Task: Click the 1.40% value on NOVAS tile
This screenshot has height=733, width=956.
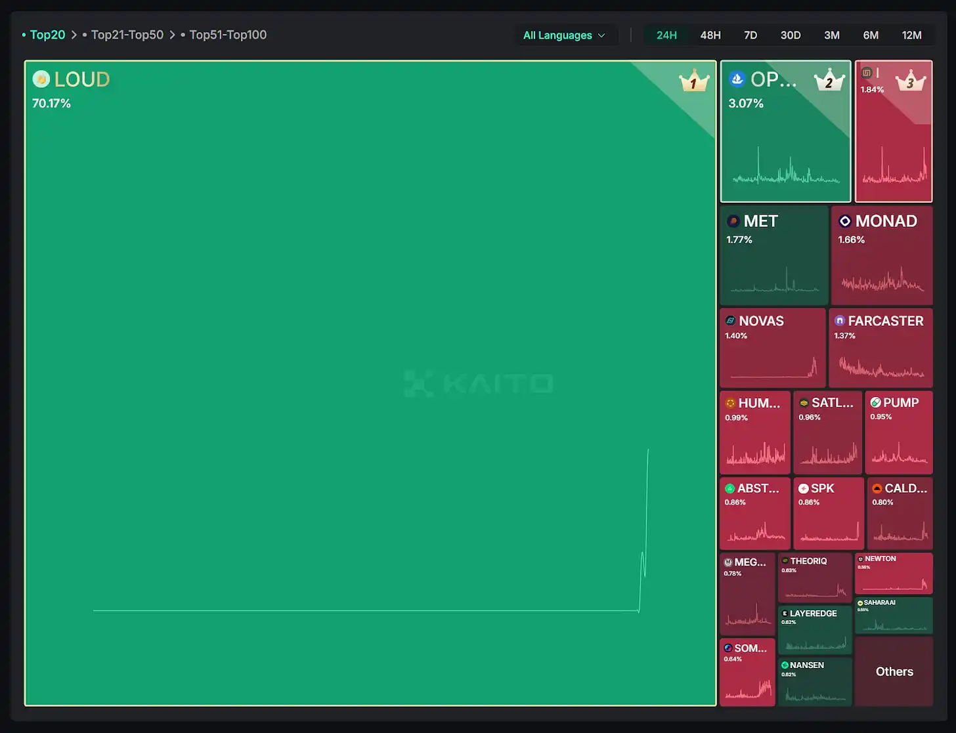Action: pos(736,335)
